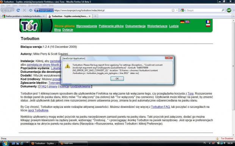Viewport: 235px width, 146px height.
Task: Bookmark this page with the star icon
Action: tap(173, 10)
